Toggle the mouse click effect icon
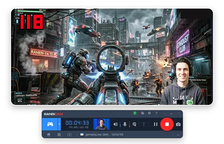224x144 pixels. 134,124
